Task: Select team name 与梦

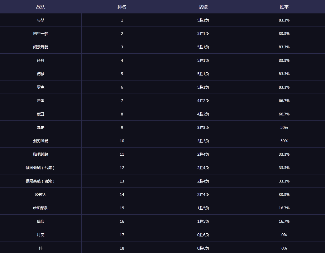Action: (x=41, y=20)
